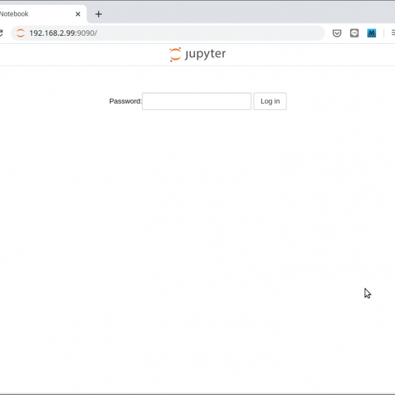Screen dimensions: 395x395
Task: Close the Notebook tab
Action: point(78,14)
